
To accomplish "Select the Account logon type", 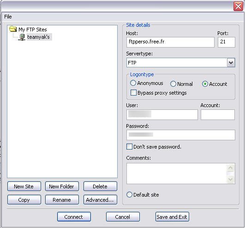I will (x=205, y=84).
